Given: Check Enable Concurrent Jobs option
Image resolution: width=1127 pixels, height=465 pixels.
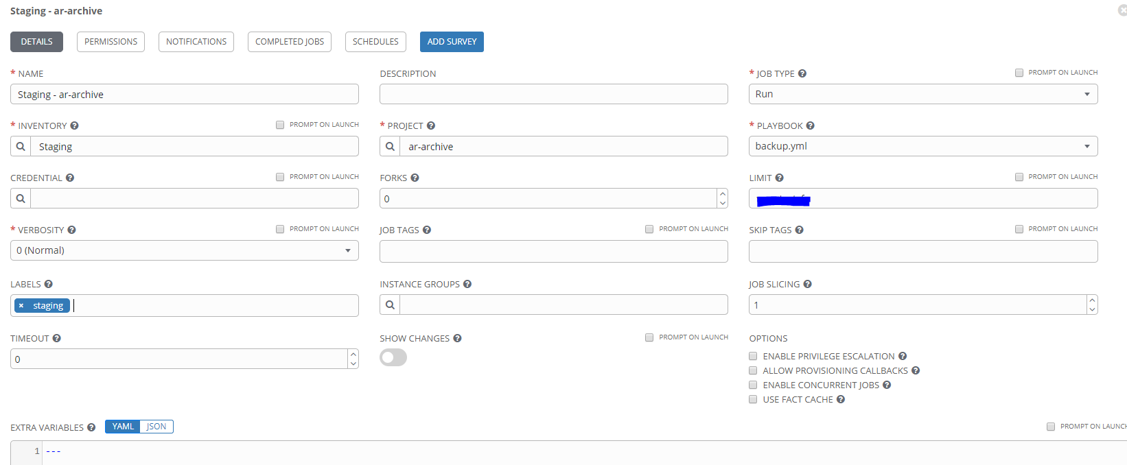Looking at the screenshot, I should [753, 385].
